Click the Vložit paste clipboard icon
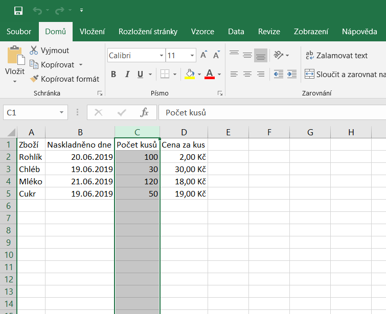Viewport: 386px width, 314px height. (16, 56)
